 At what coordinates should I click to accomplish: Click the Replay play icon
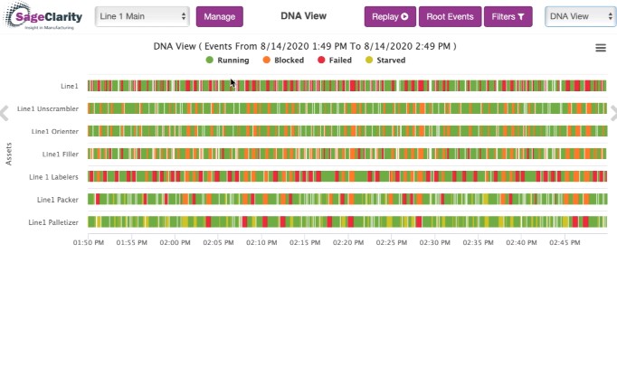click(404, 16)
